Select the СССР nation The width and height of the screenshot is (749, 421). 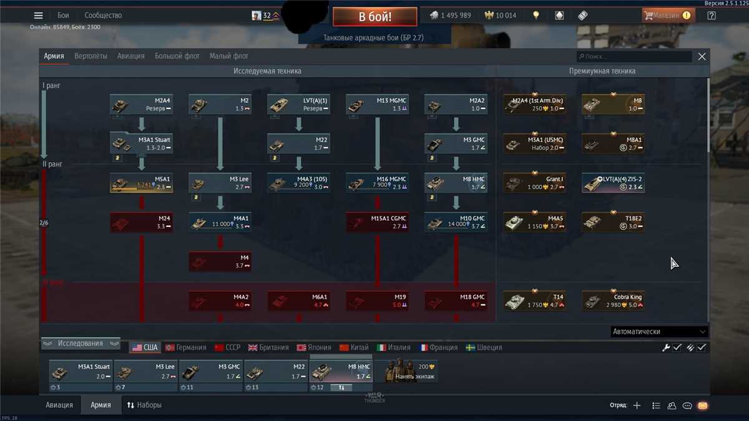pos(227,347)
